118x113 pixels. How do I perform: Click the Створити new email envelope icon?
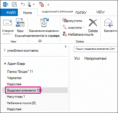[x=8, y=23]
